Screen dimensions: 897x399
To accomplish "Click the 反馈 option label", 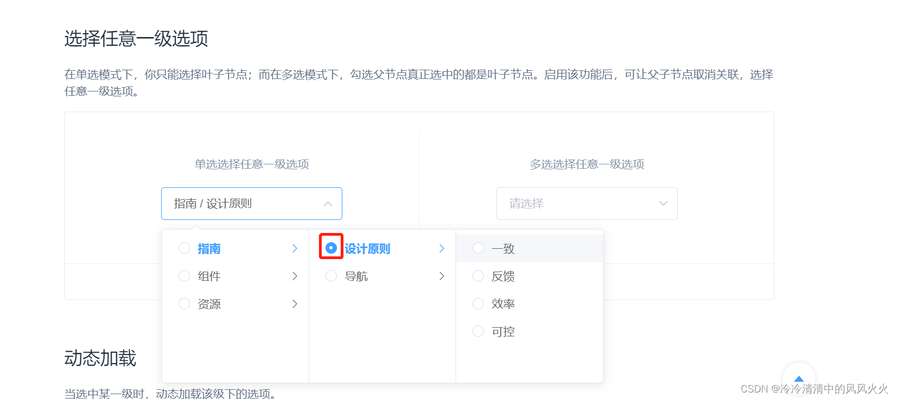I will [x=503, y=277].
